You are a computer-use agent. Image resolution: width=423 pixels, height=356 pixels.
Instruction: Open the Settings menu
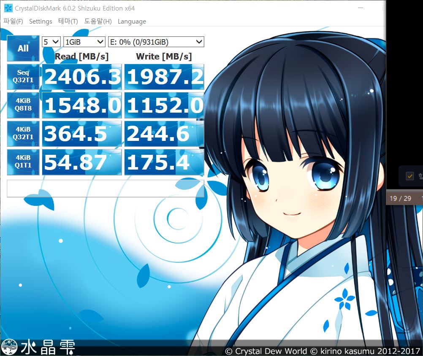(41, 21)
